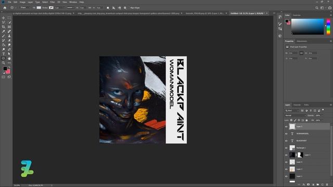333x187 pixels.
Task: Select the Smudge tool
Action: pyautogui.click(x=9, y=45)
